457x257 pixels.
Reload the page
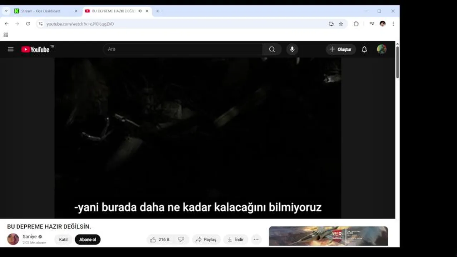coord(28,24)
